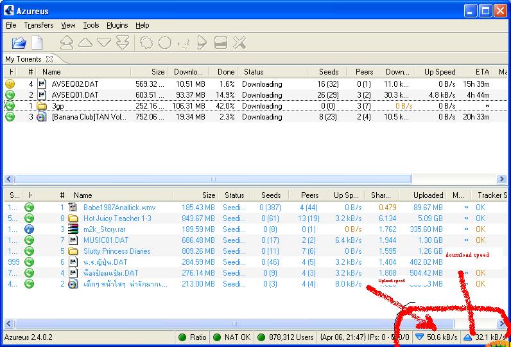
Task: Sort downloads by Up Speed column header
Action: 437,72
